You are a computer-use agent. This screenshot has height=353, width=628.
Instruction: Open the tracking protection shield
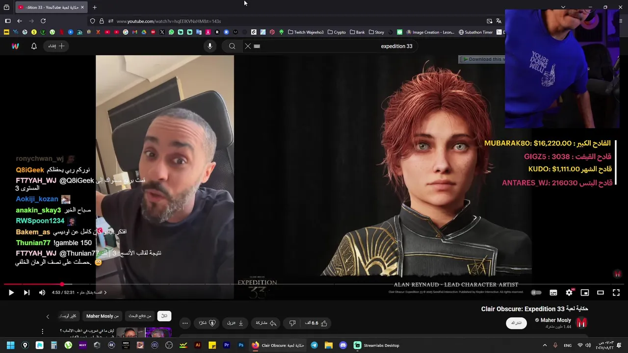92,21
